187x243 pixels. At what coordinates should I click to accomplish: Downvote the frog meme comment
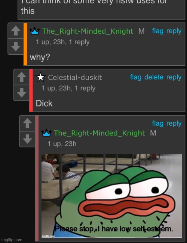tap(28, 139)
